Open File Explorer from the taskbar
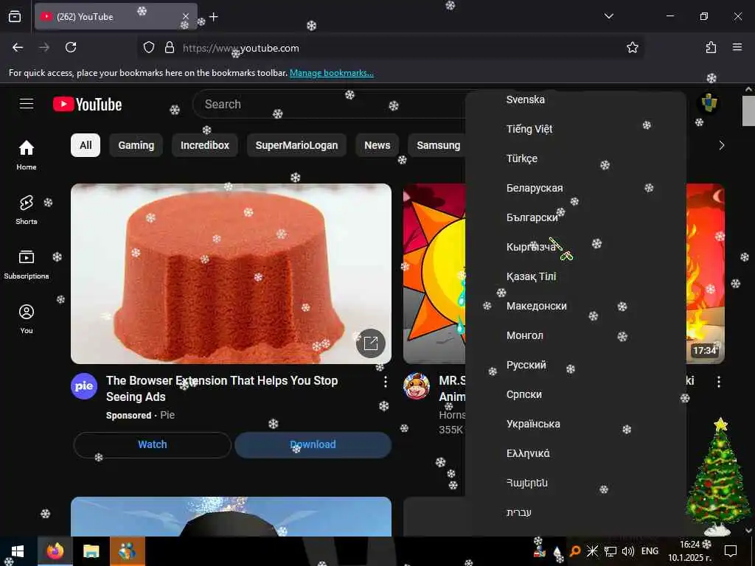This screenshot has width=755, height=566. [x=91, y=551]
